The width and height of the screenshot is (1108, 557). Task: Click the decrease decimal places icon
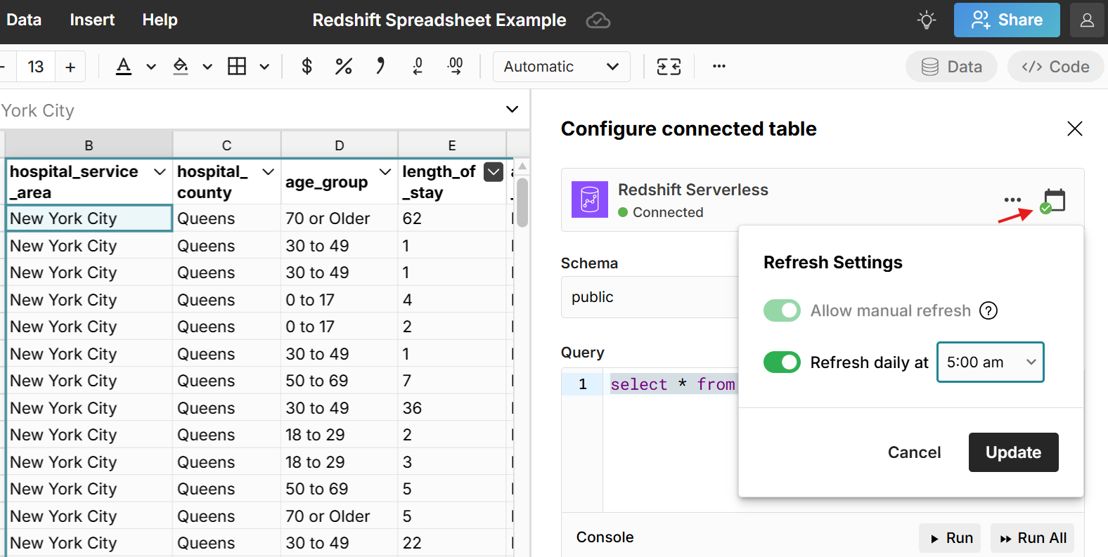pyautogui.click(x=418, y=67)
